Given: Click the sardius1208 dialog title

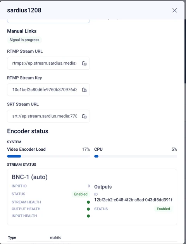Looking at the screenshot, I should (24, 10).
